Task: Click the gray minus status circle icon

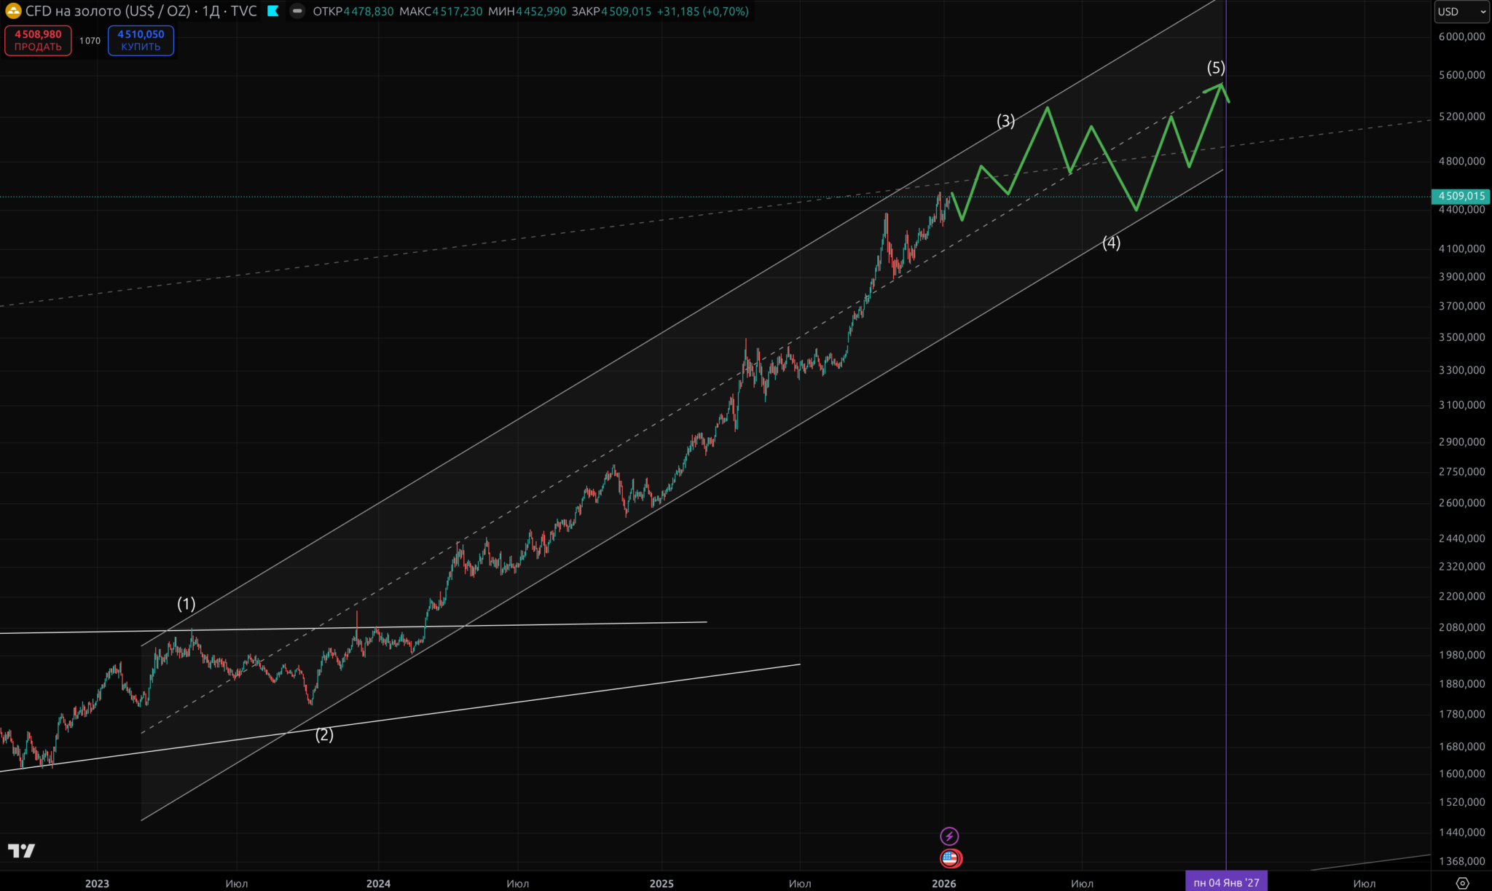Action: [x=297, y=12]
